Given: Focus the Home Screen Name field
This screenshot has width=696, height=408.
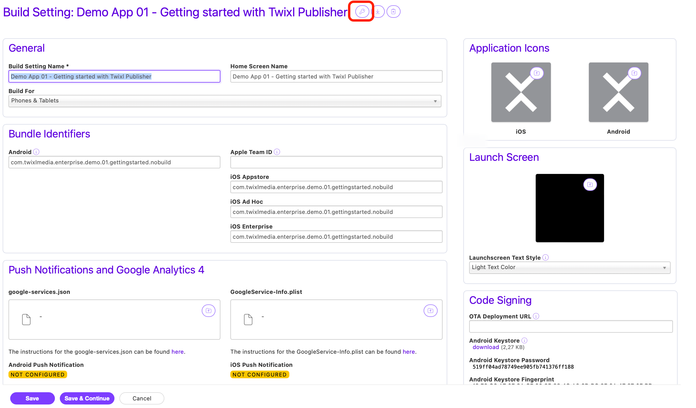Looking at the screenshot, I should pyautogui.click(x=336, y=76).
